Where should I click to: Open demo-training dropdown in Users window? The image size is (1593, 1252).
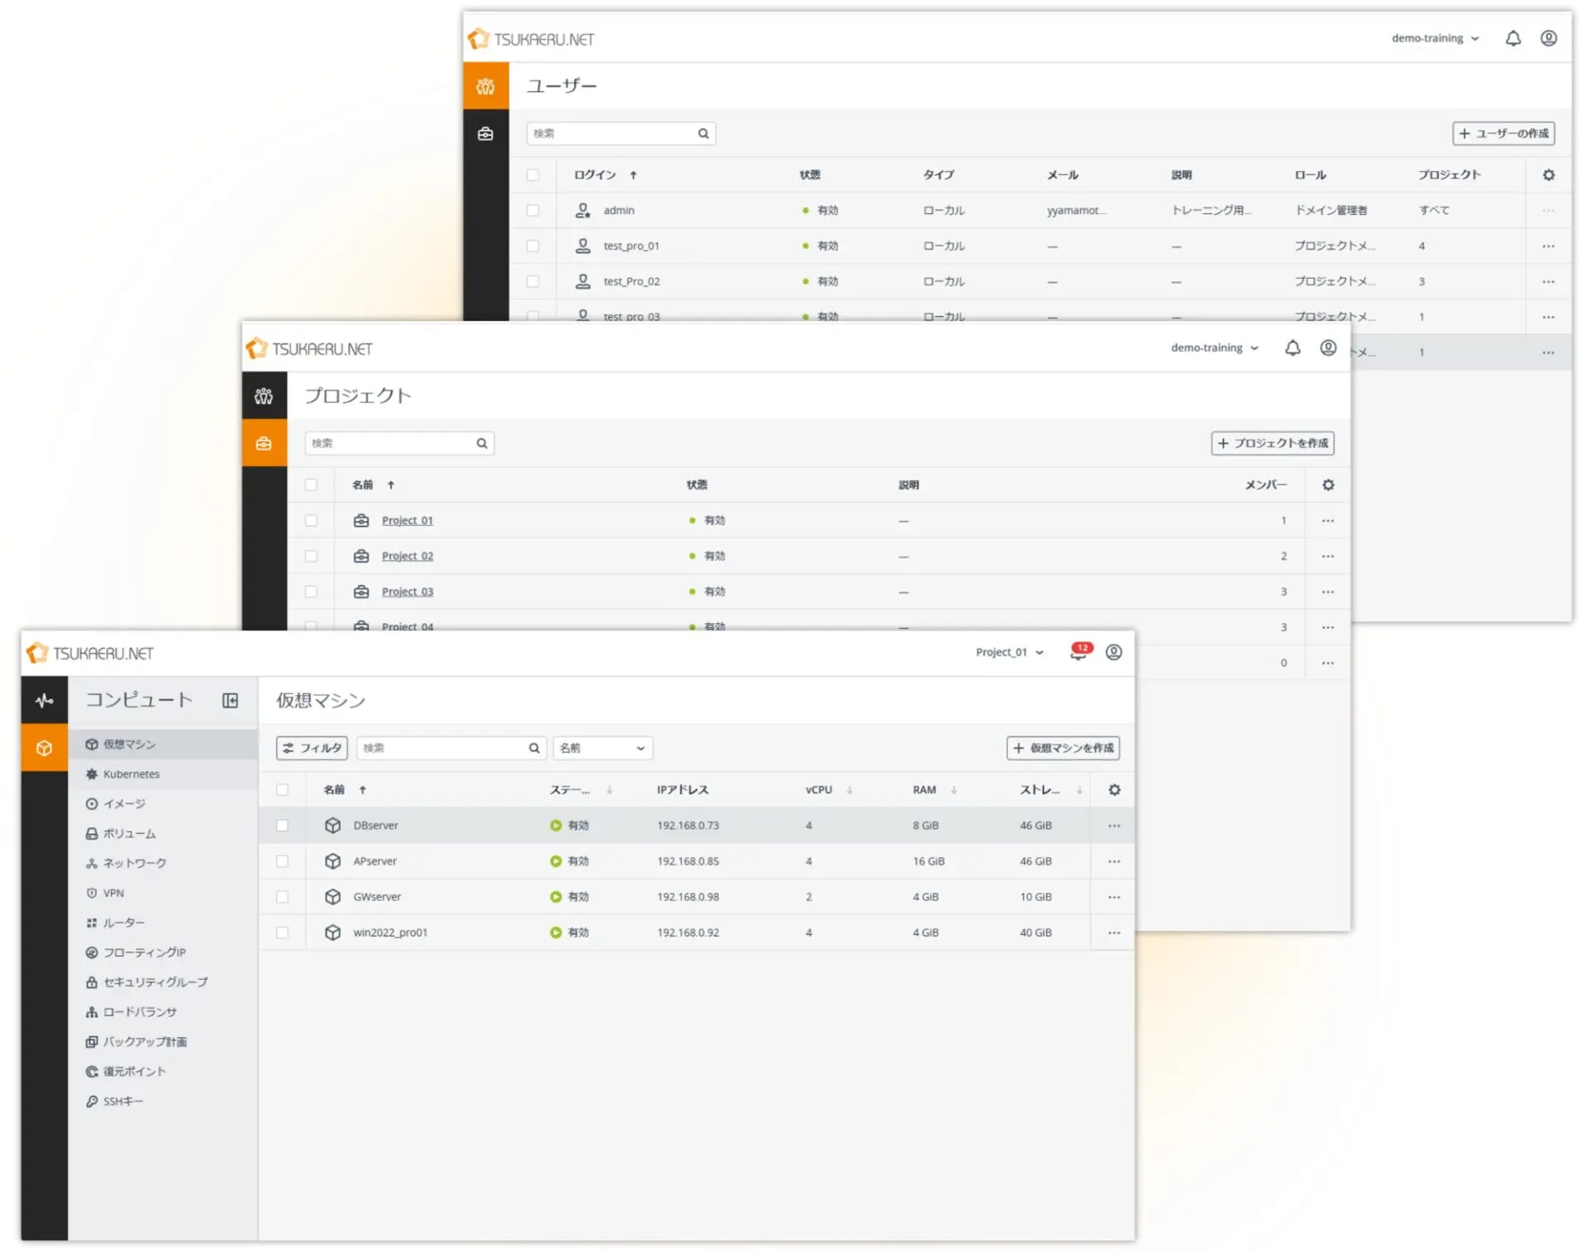1435,38
